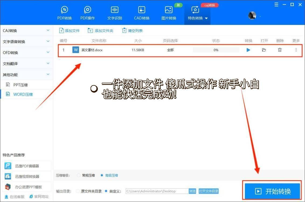
Task: Click 清空列表 to clear the list
Action: [x=135, y=31]
